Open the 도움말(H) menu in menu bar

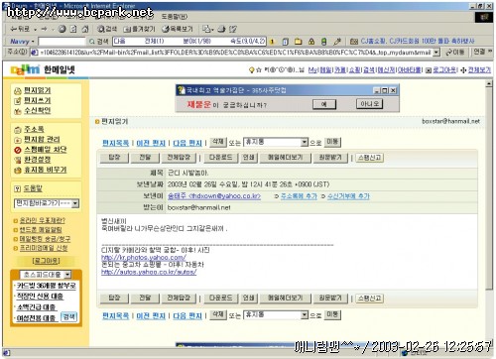[x=175, y=16]
